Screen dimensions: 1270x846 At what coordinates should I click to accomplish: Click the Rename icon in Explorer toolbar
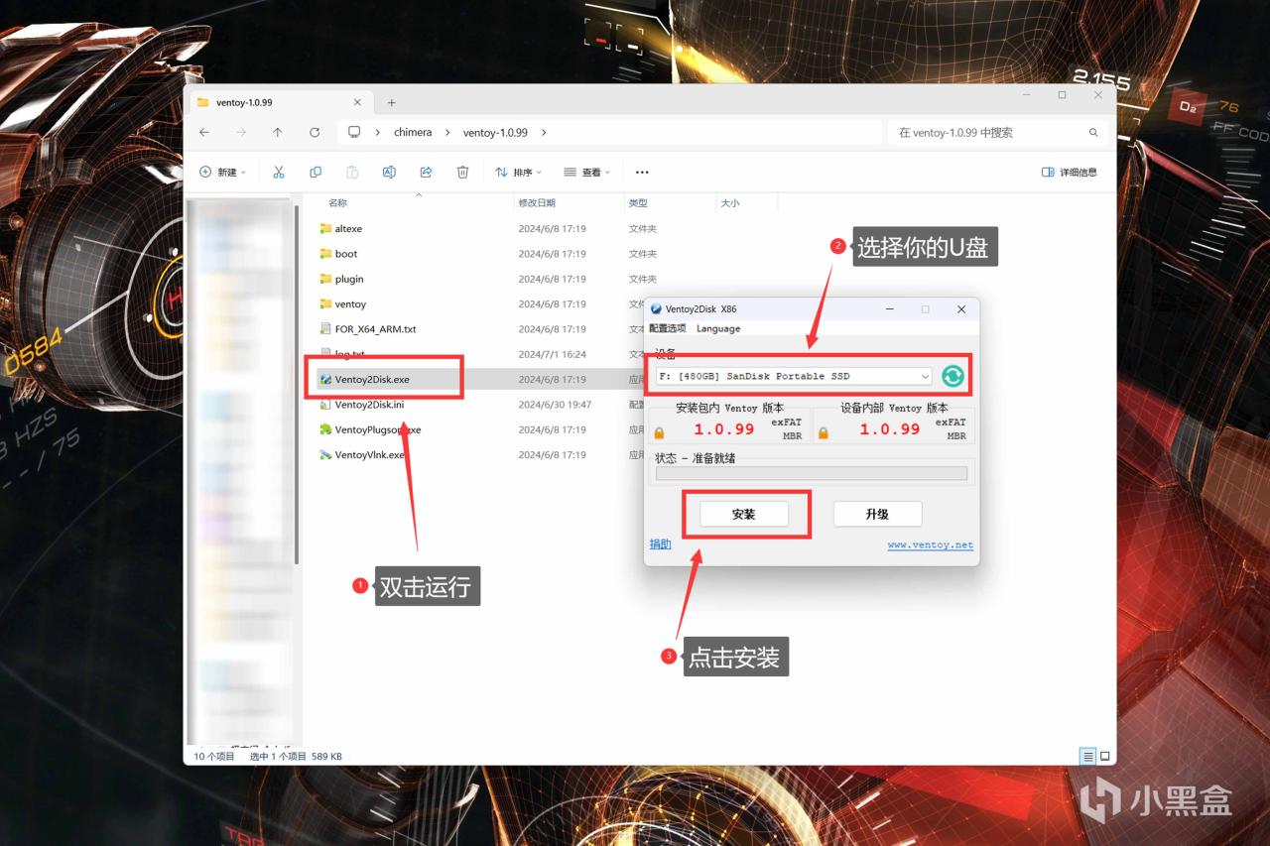[389, 172]
